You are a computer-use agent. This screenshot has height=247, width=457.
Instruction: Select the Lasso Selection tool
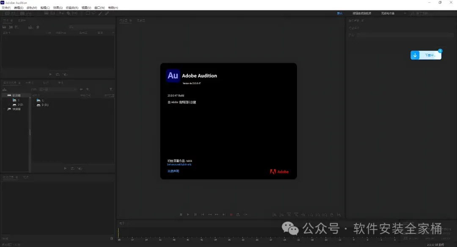click(94, 13)
